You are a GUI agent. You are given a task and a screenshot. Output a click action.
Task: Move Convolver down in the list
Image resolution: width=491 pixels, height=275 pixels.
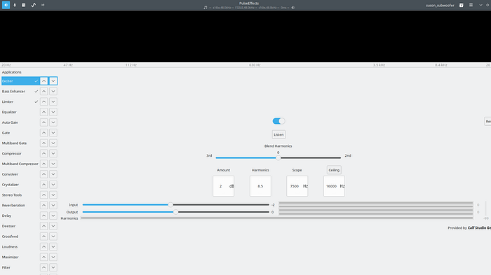click(x=53, y=174)
